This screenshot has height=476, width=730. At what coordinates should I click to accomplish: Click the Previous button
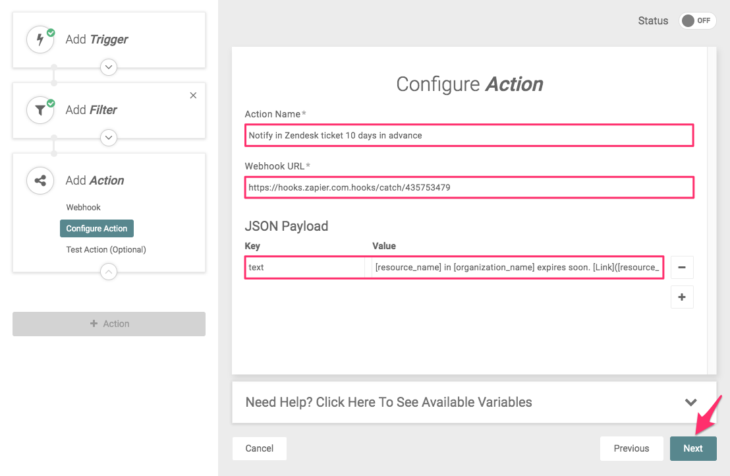(631, 448)
